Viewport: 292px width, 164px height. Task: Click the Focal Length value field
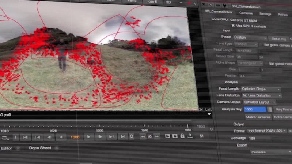246,51
